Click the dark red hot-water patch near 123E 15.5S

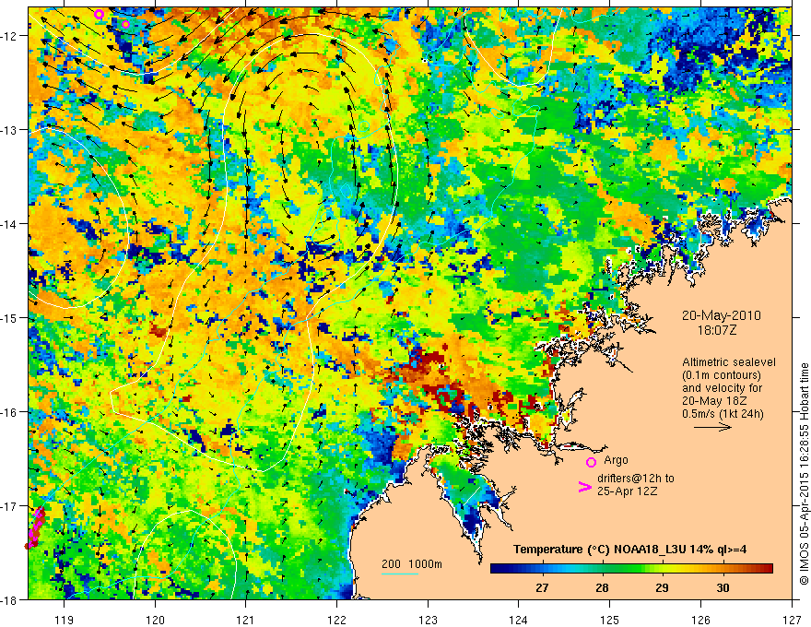(429, 361)
